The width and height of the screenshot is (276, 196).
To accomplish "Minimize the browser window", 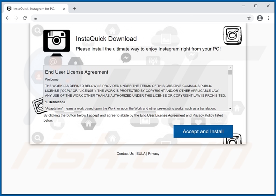I will tap(244, 6).
